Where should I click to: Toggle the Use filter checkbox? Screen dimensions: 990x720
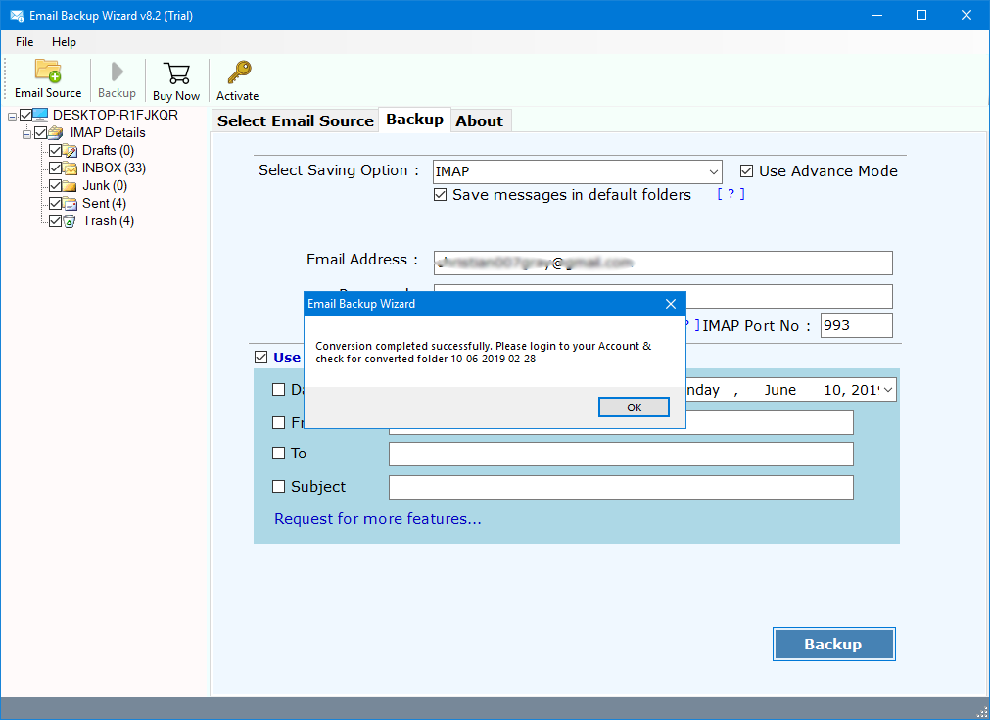point(260,358)
